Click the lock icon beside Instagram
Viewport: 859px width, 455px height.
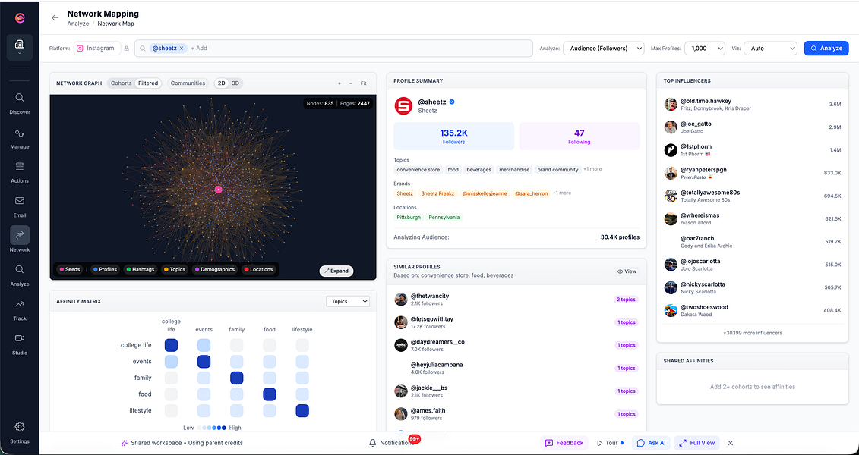[127, 48]
